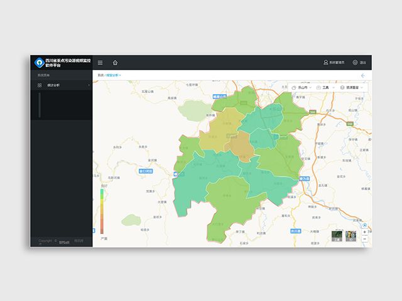Image resolution: width=402 pixels, height=301 pixels.
Task: Switch to 3D buildings map thumbnail
Action: tap(350, 236)
